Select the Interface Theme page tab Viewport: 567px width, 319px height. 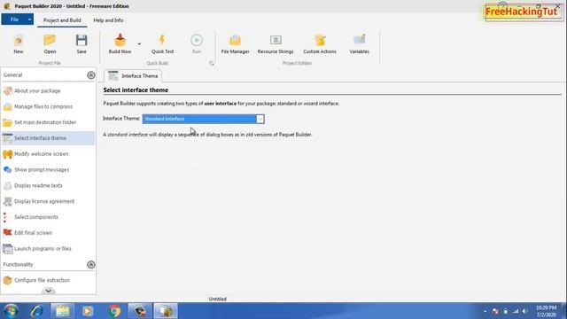(x=133, y=76)
